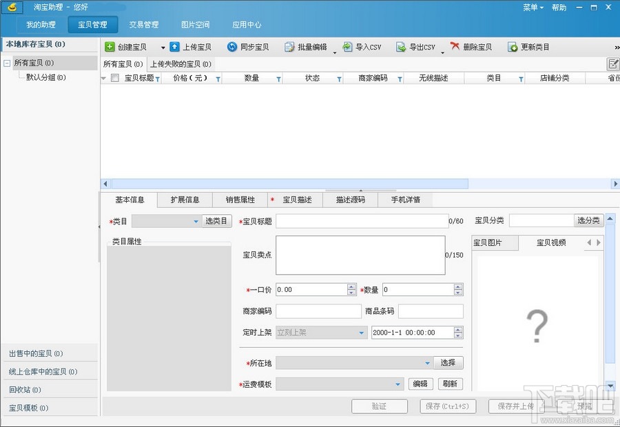Click the 刷新 button
The width and height of the screenshot is (620, 427).
point(451,384)
